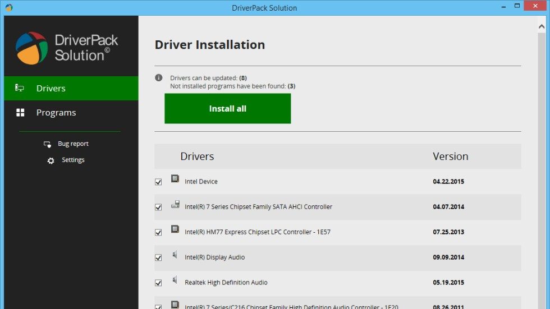Click the Settings gear icon
This screenshot has width=550, height=309.
click(x=51, y=160)
